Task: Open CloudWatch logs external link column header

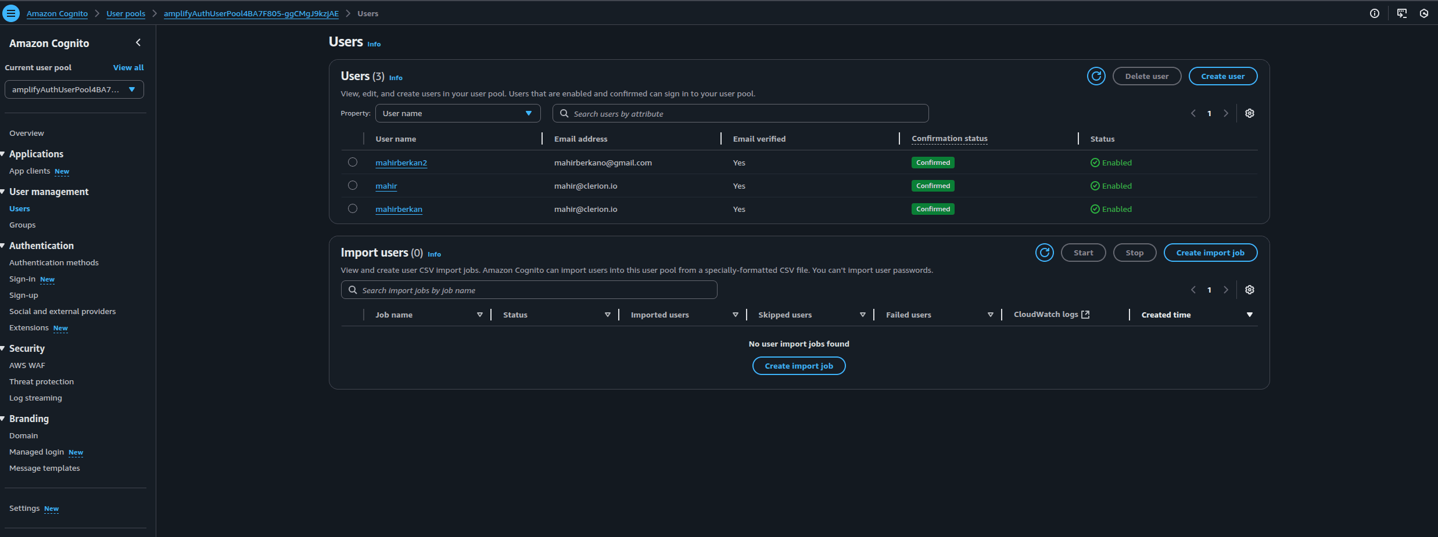Action: (x=1052, y=314)
